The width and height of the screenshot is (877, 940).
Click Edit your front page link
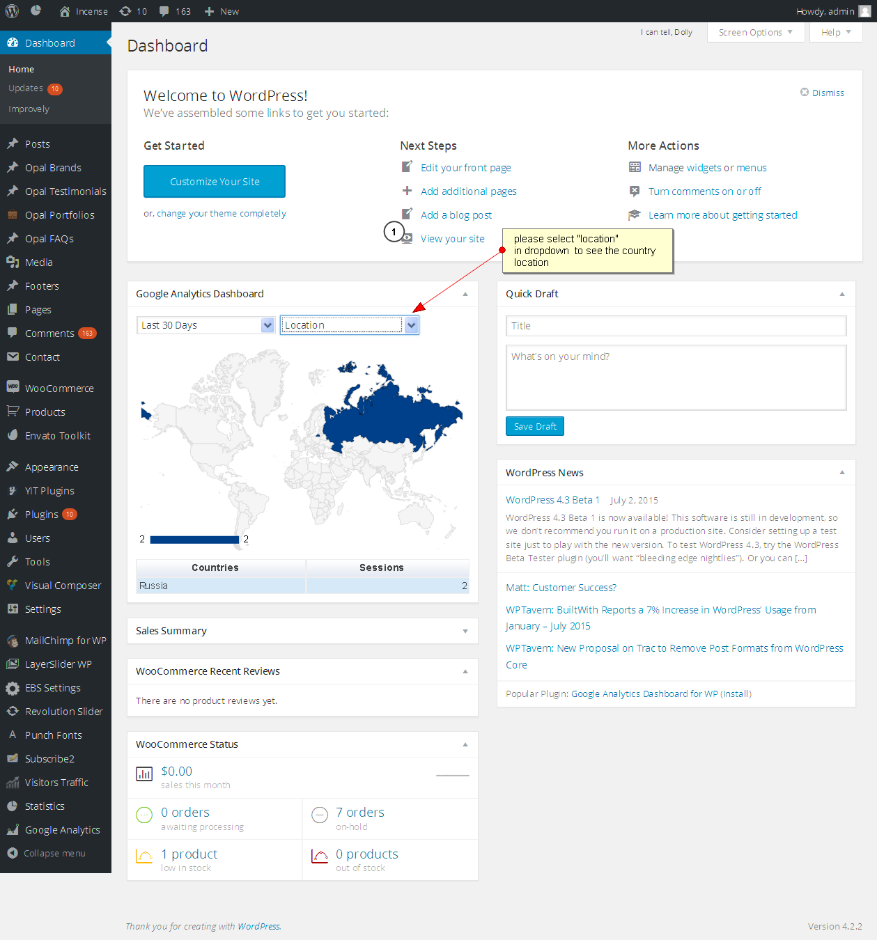coord(466,168)
